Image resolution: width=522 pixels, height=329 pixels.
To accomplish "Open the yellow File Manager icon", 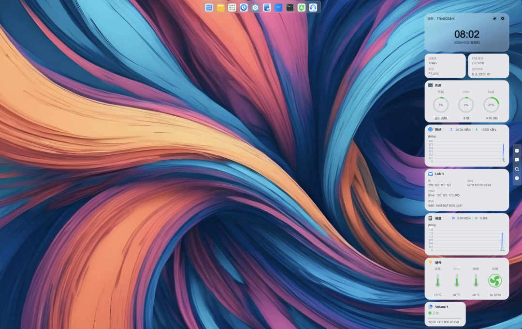I will click(220, 7).
